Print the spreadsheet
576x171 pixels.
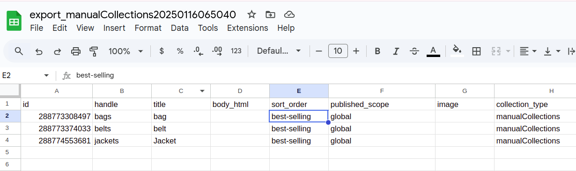point(76,51)
